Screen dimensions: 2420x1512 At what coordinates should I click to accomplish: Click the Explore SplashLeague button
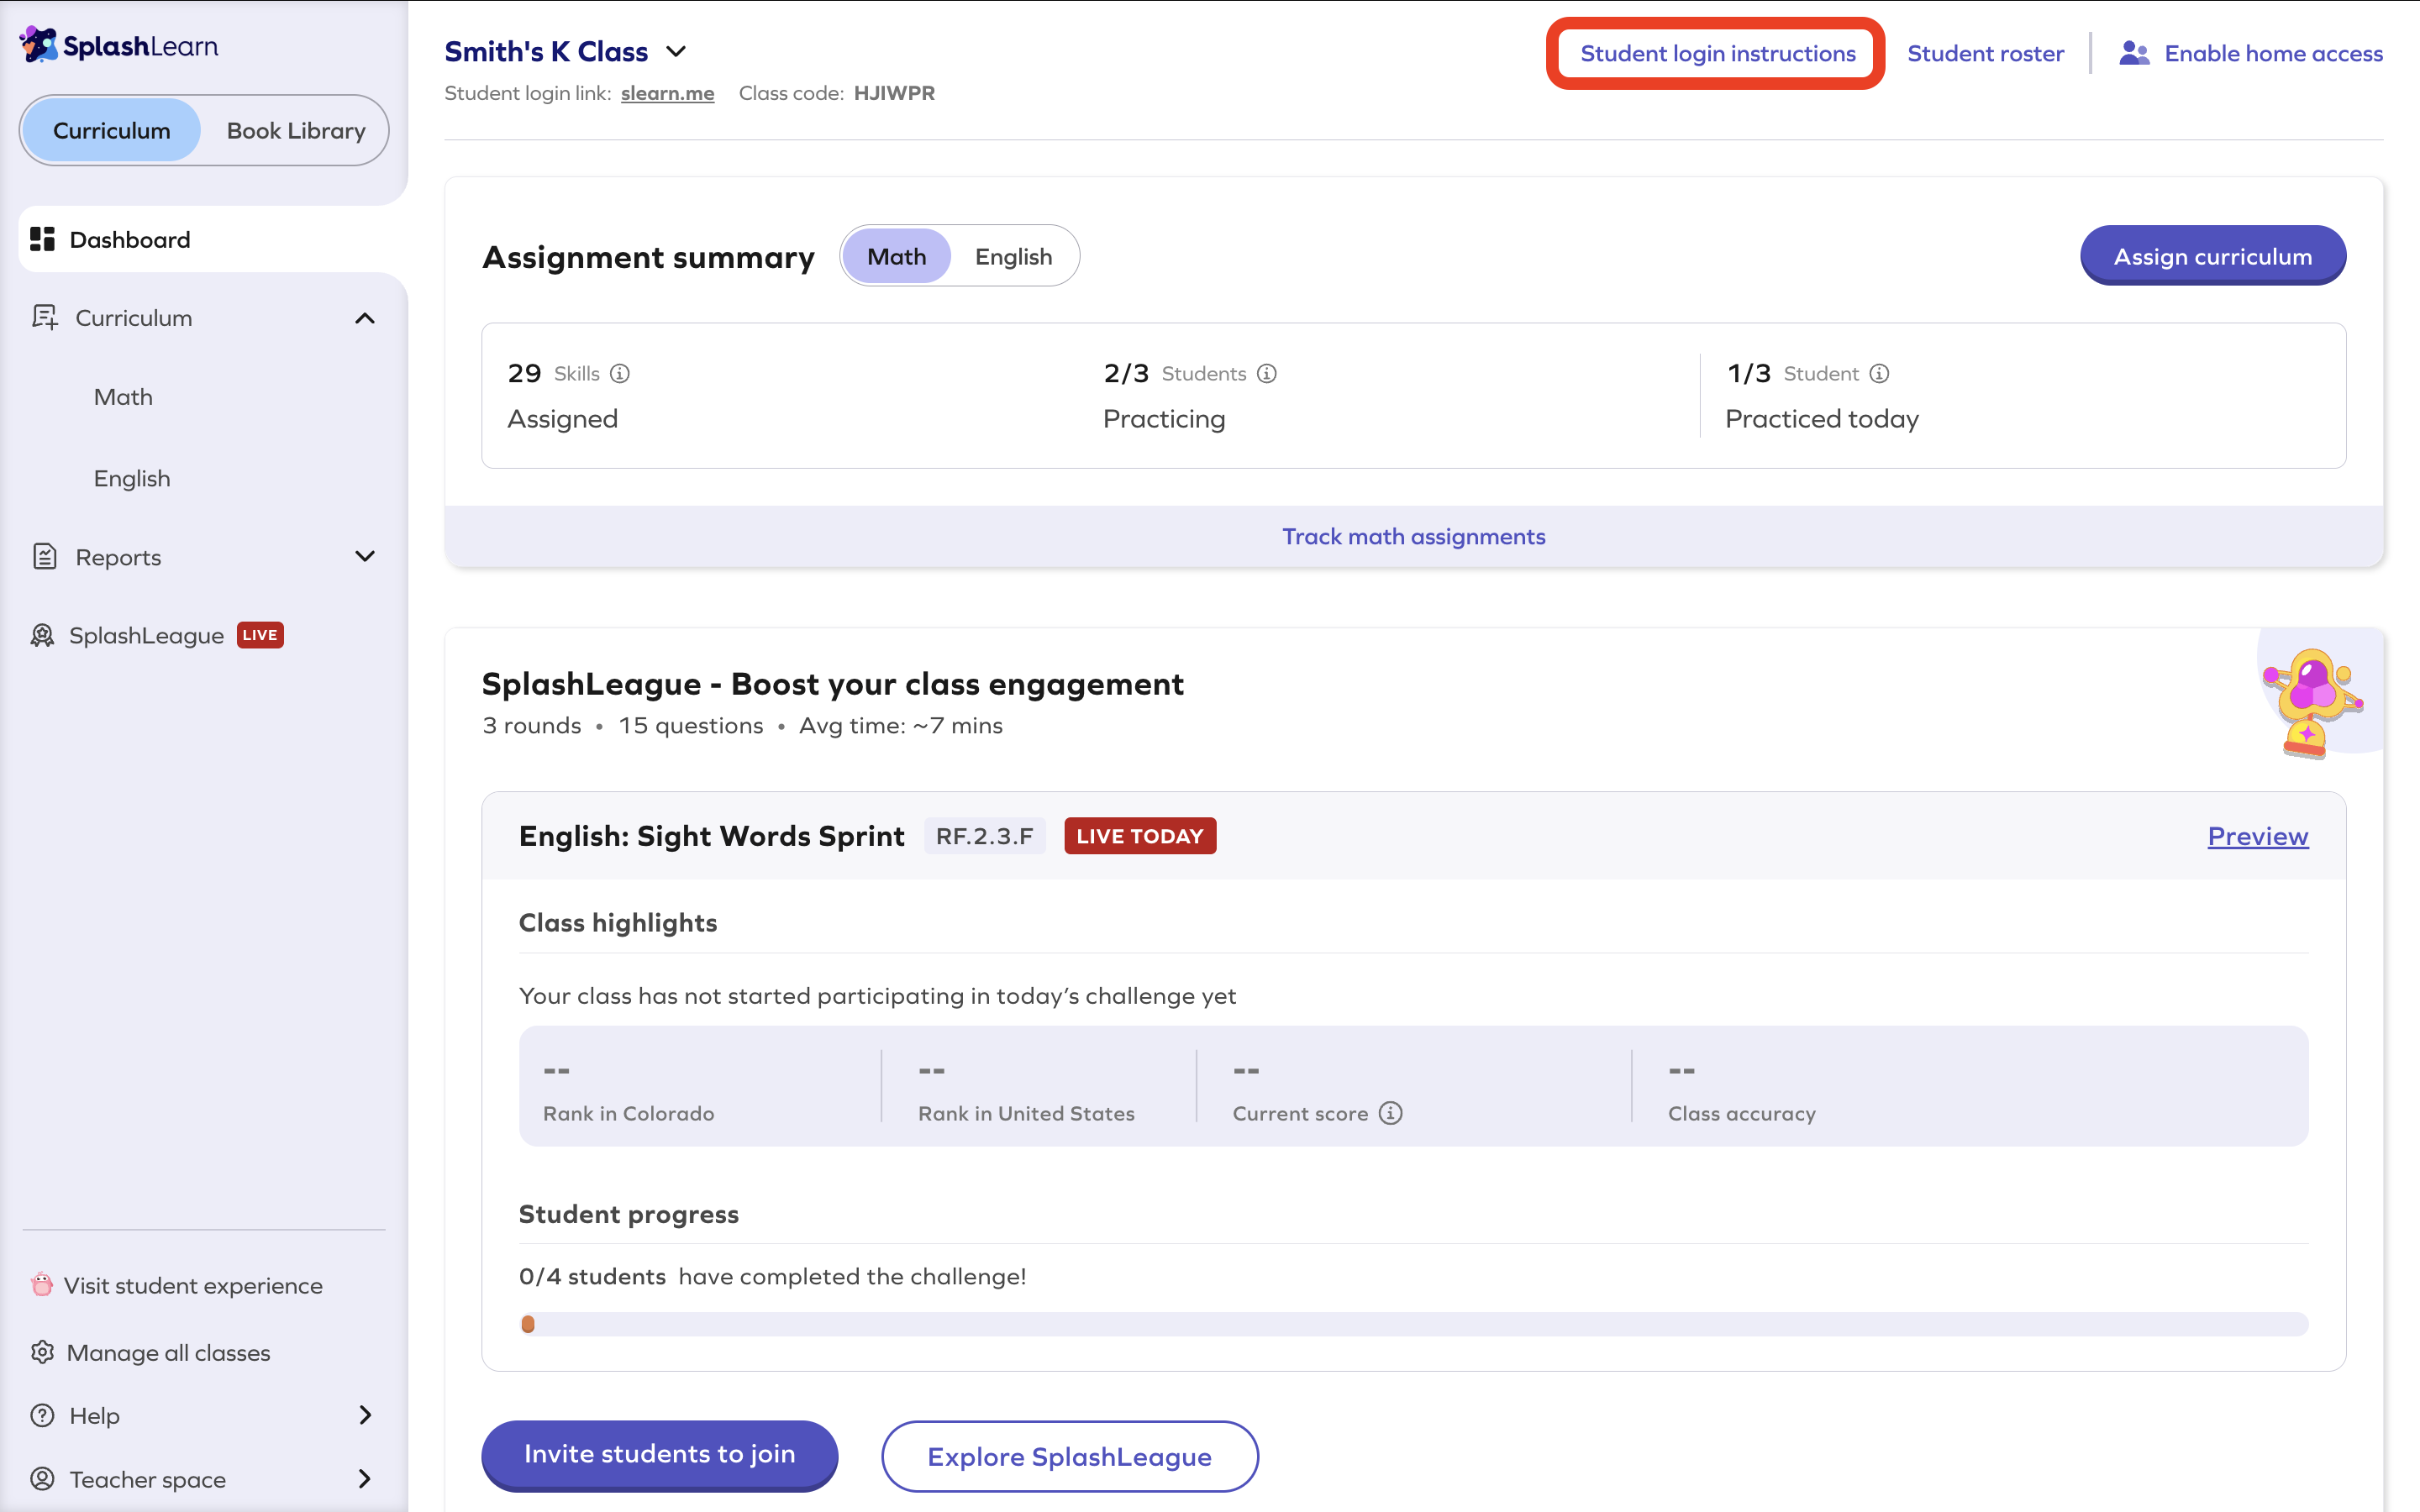point(1069,1456)
